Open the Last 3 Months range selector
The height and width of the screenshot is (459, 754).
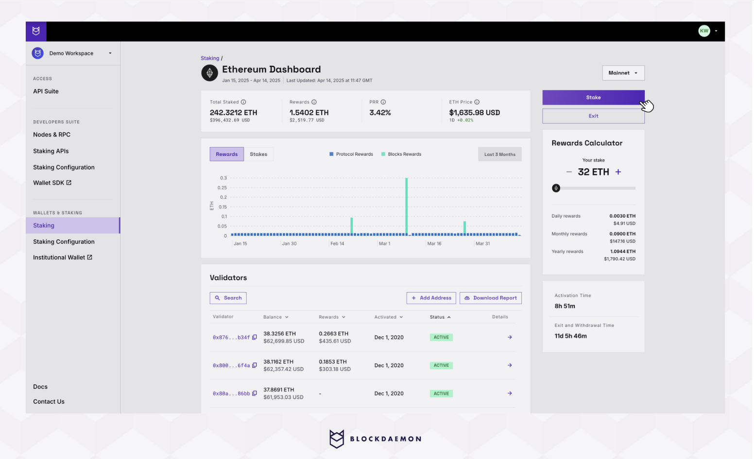pyautogui.click(x=499, y=154)
